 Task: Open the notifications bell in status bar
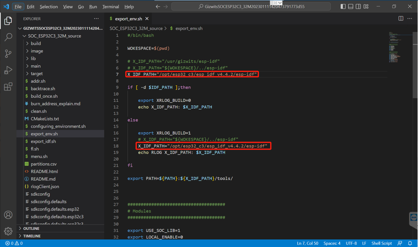410,243
